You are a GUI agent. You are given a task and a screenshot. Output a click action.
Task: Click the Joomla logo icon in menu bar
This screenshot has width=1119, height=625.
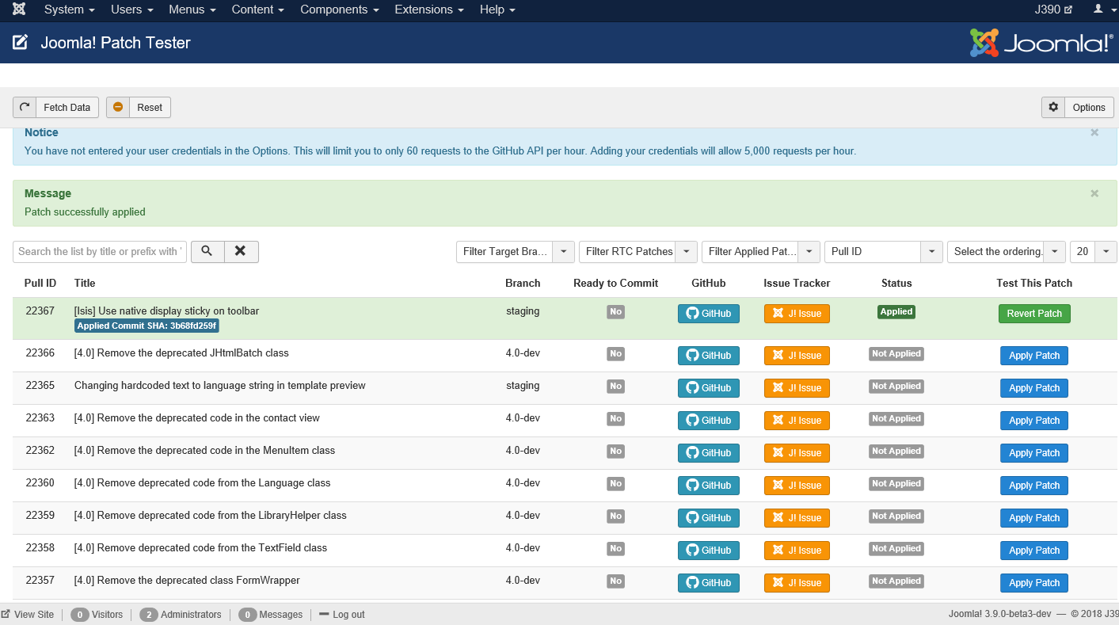click(x=19, y=10)
